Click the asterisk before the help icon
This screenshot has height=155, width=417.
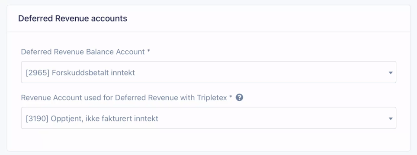click(231, 97)
